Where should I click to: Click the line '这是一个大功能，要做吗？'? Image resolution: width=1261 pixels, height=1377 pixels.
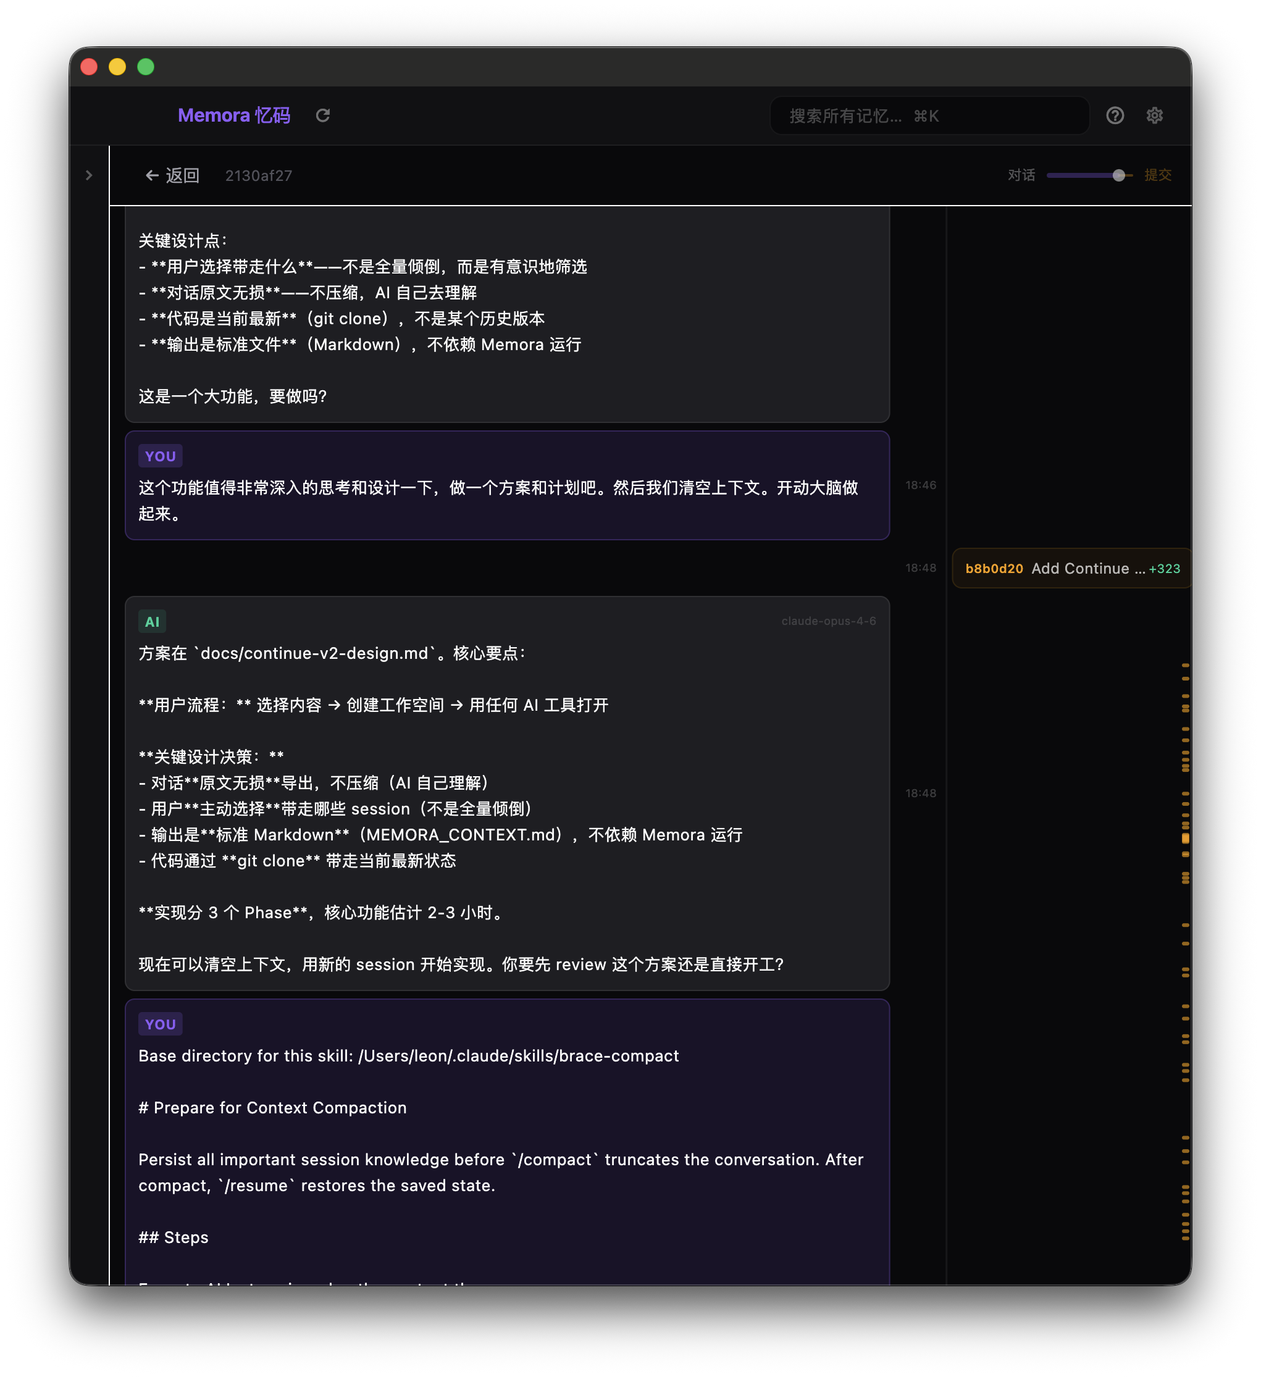point(233,397)
